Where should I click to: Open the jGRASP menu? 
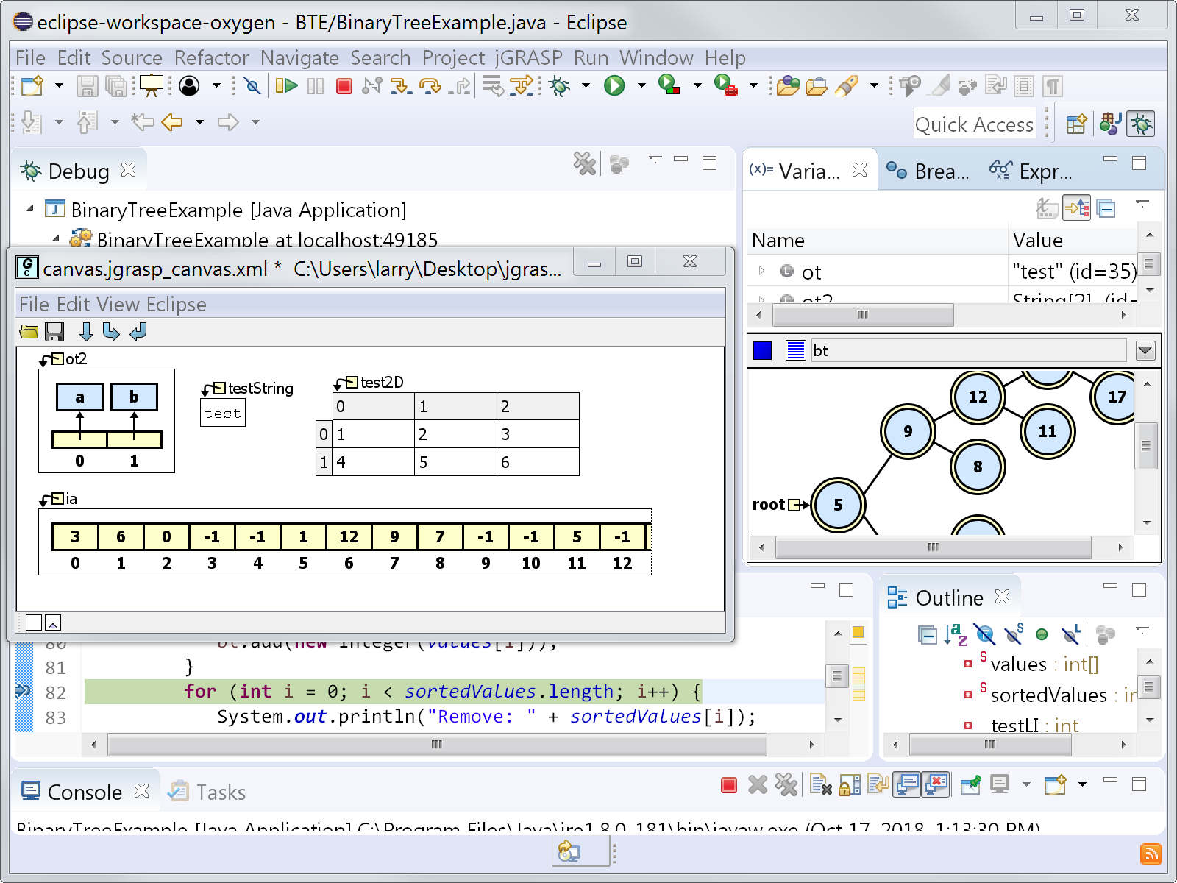point(528,57)
